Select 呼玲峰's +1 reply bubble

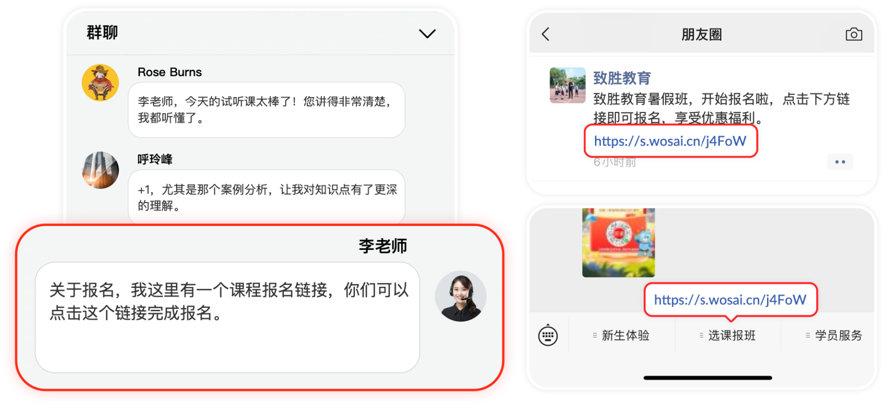(x=266, y=197)
